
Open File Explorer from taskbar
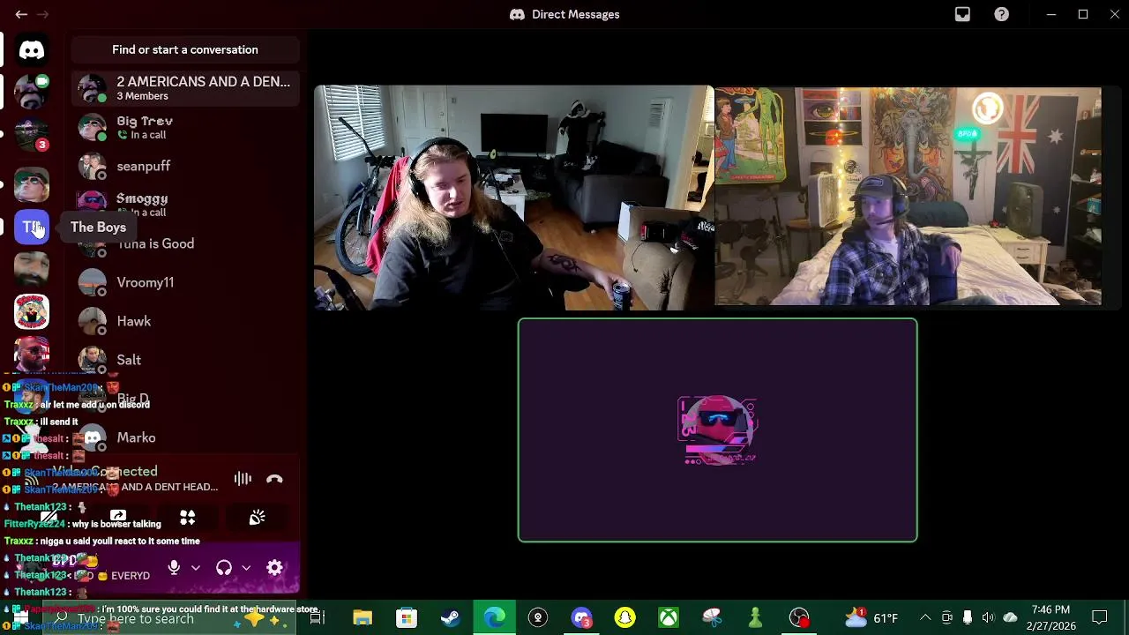click(x=363, y=617)
